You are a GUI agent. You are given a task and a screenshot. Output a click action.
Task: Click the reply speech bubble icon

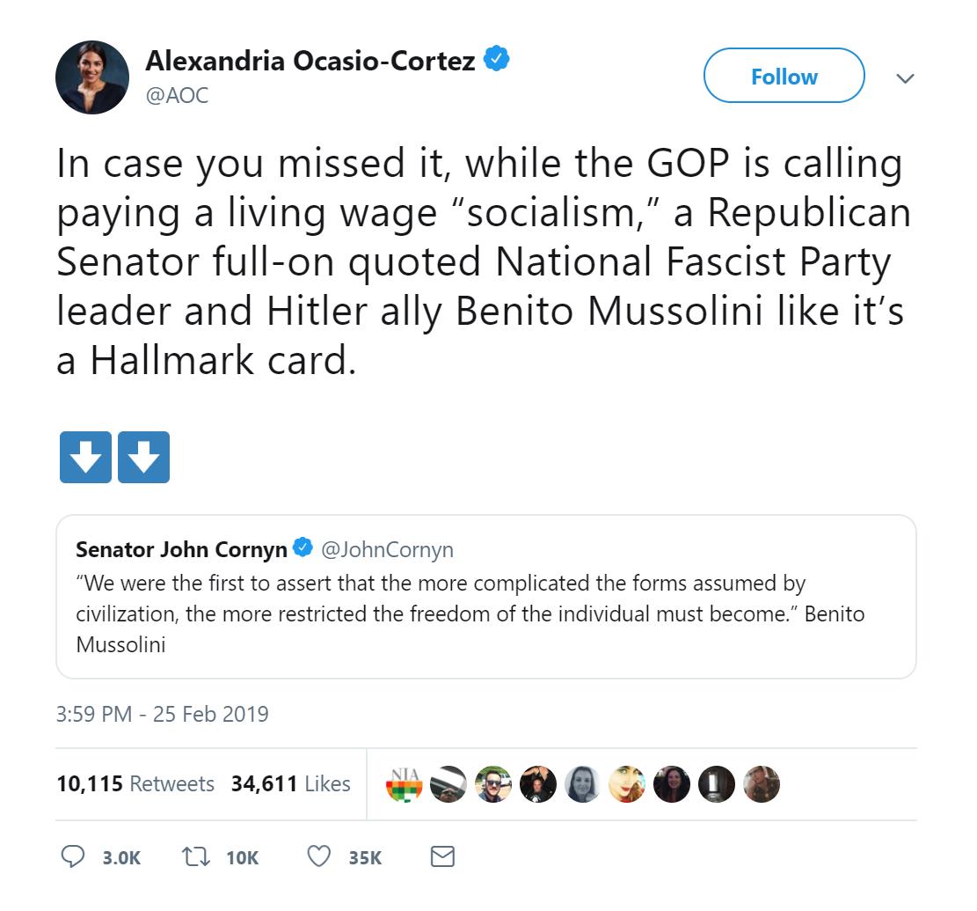73,856
